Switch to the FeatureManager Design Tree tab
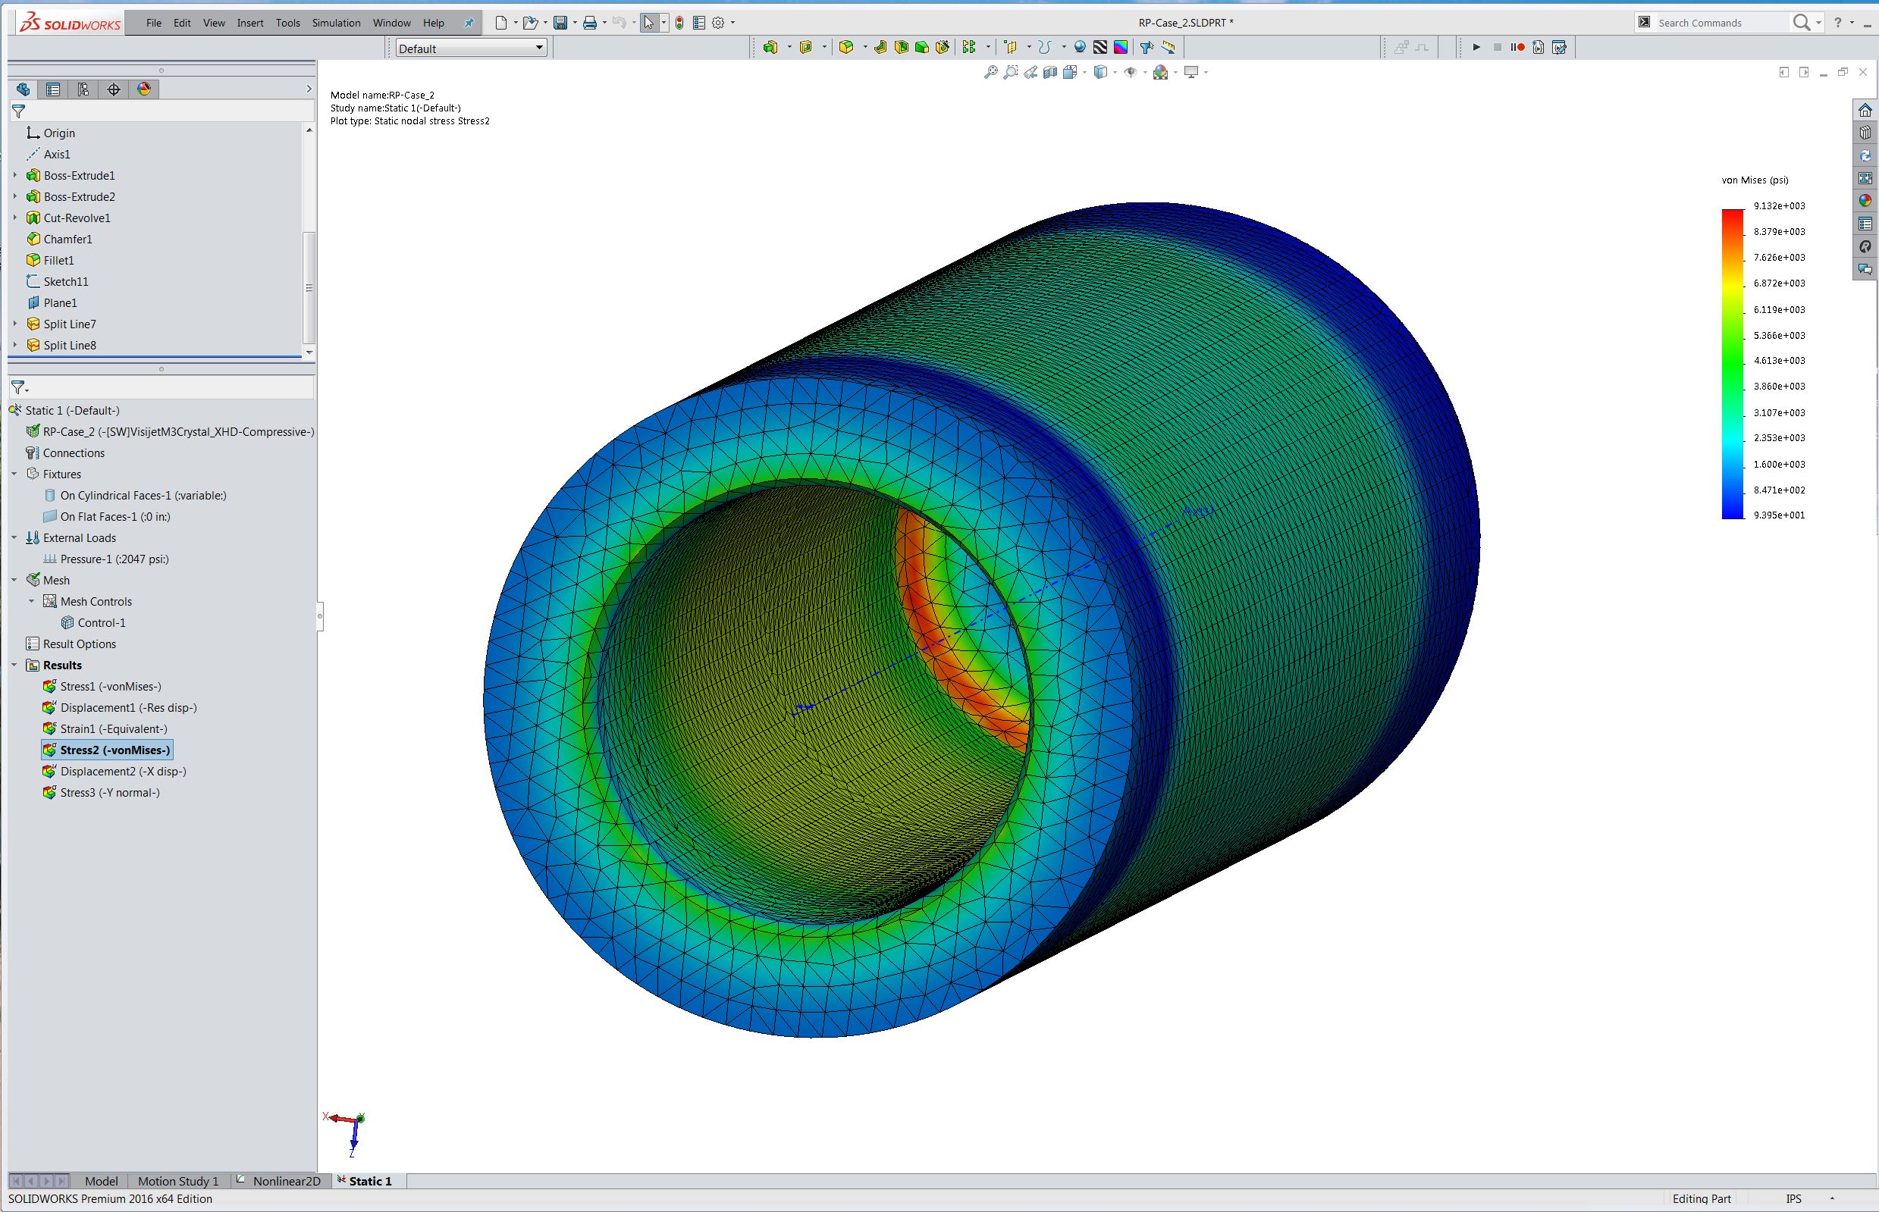The image size is (1879, 1212). pos(23,89)
